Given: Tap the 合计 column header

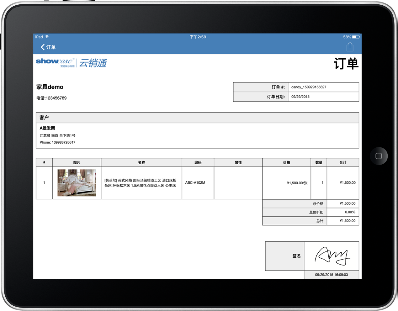Looking at the screenshot, I should pyautogui.click(x=343, y=162).
